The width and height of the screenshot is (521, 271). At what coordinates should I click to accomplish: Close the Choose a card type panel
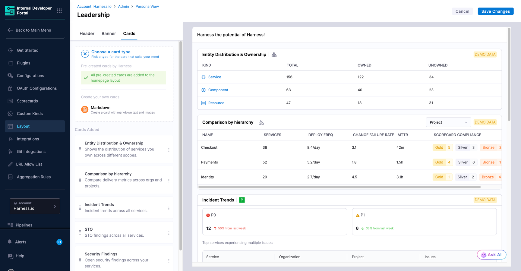[85, 54]
